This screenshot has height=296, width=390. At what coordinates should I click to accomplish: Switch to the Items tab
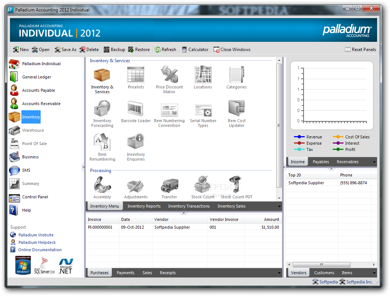347,273
